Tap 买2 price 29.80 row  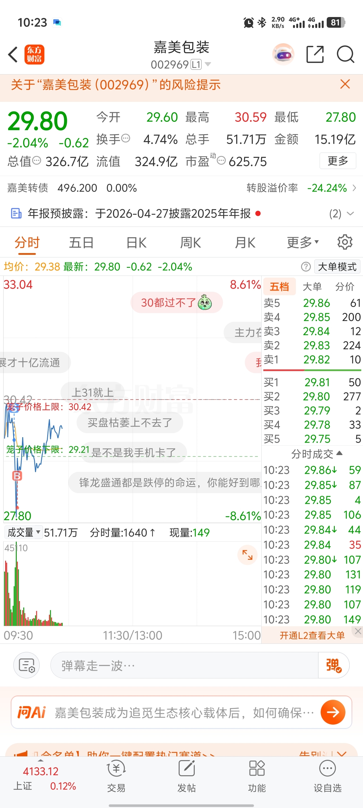tap(312, 396)
